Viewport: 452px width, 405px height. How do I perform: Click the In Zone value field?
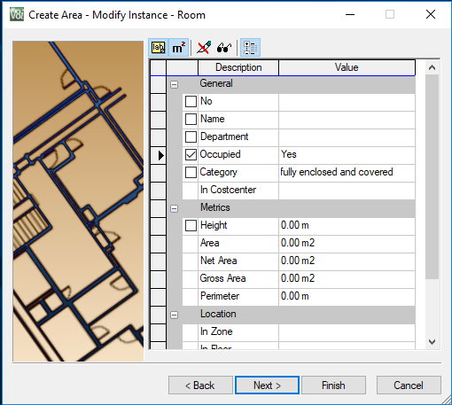[x=347, y=333]
